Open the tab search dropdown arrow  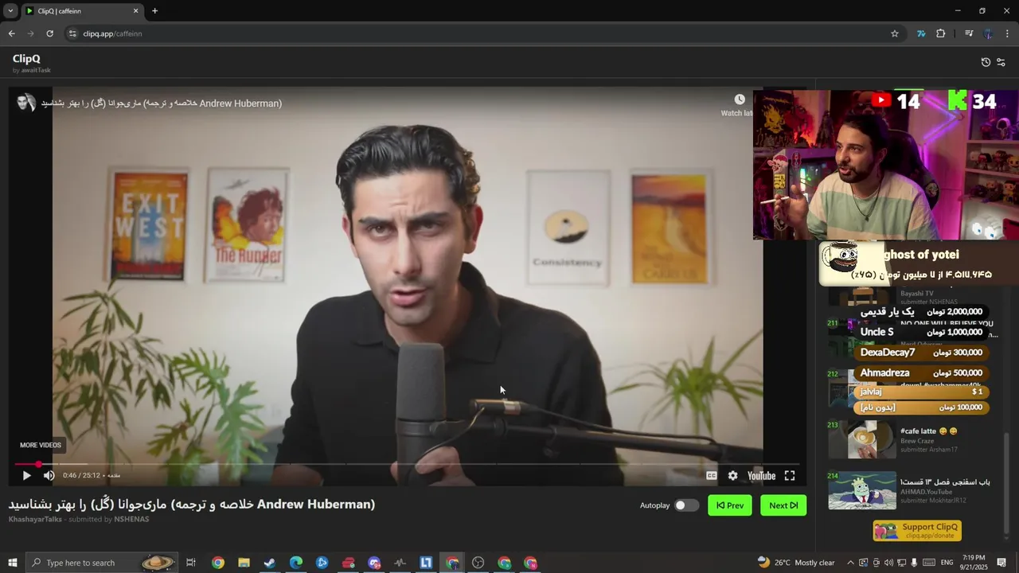click(x=10, y=11)
